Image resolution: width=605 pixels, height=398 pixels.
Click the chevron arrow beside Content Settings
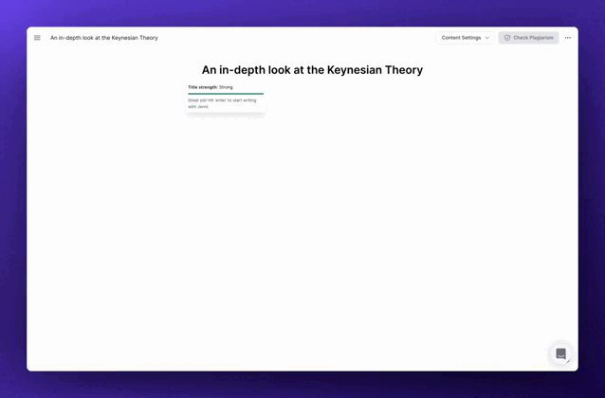click(x=487, y=38)
